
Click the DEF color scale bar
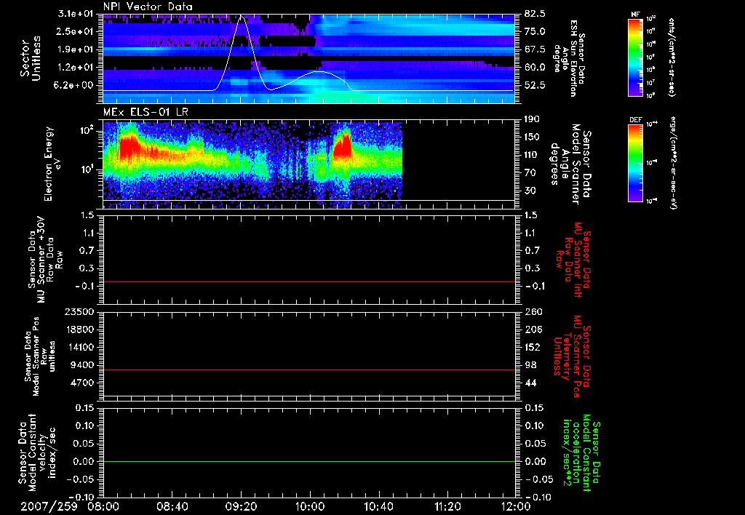[x=635, y=163]
